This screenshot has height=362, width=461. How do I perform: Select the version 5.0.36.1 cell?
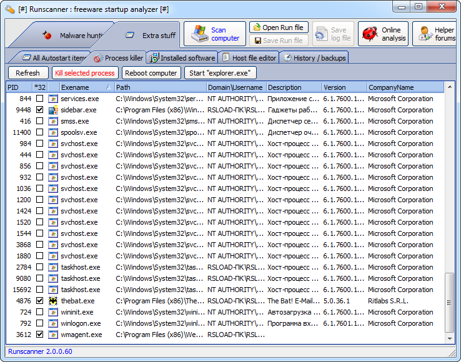(336, 301)
